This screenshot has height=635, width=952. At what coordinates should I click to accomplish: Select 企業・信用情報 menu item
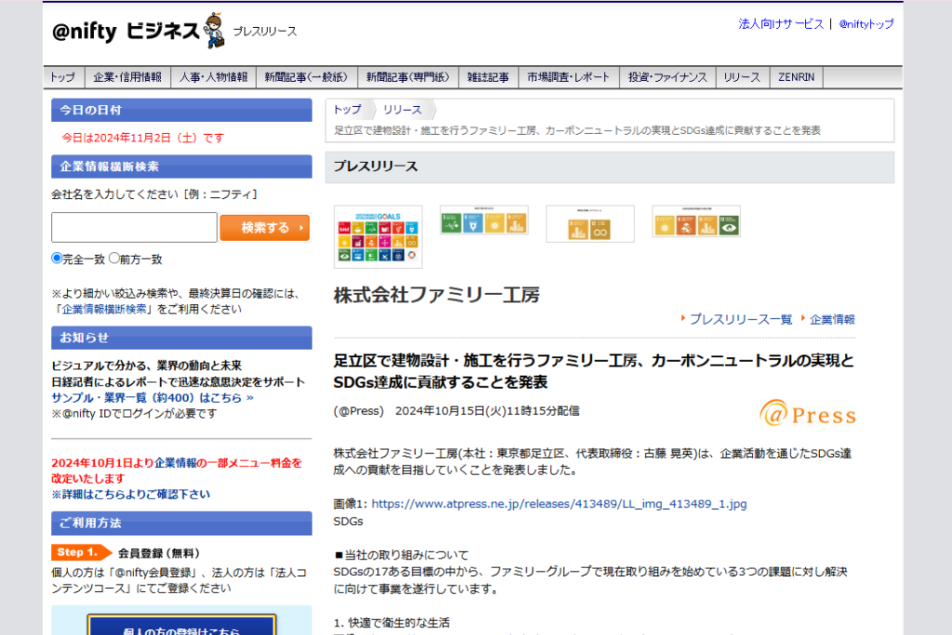[x=127, y=77]
